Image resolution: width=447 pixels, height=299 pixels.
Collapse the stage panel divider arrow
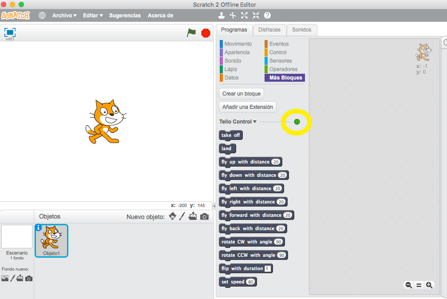(214, 206)
